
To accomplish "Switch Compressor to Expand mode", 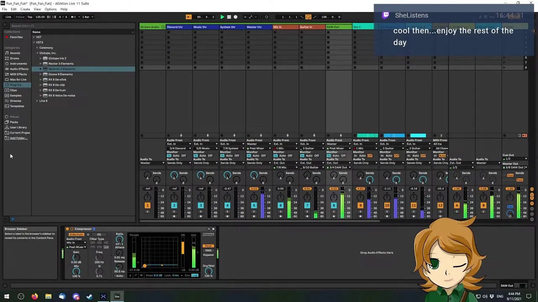I will 208,255.
